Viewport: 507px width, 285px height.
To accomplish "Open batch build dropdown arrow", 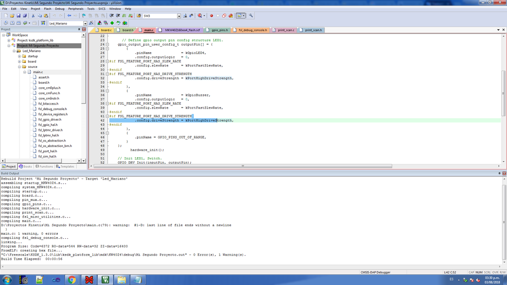I will pyautogui.click(x=29, y=23).
